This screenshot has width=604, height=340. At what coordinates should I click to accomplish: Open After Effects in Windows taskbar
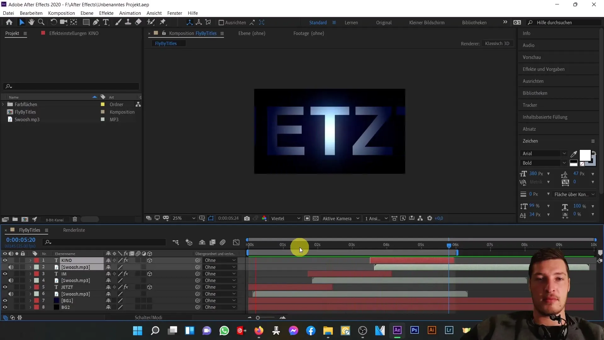click(x=397, y=330)
